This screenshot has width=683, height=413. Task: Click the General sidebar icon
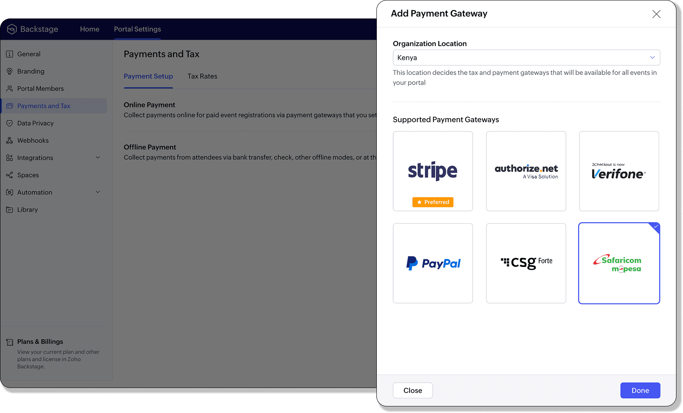coord(9,54)
